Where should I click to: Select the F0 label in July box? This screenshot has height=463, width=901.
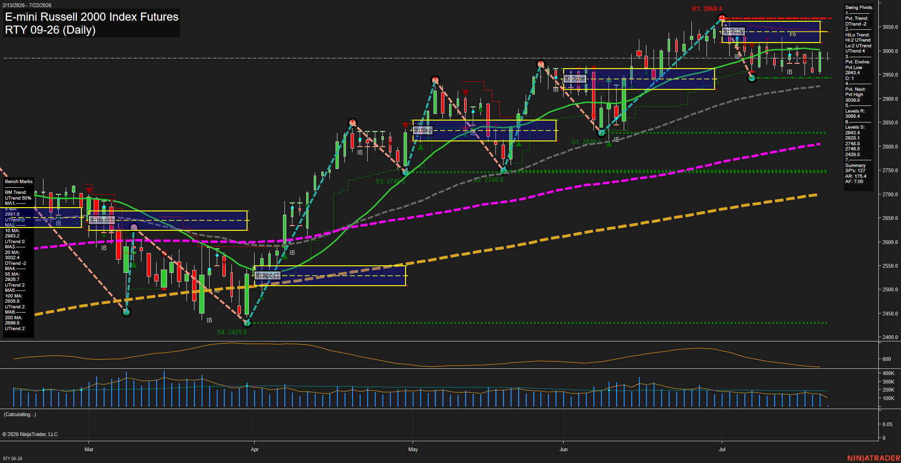click(x=793, y=35)
